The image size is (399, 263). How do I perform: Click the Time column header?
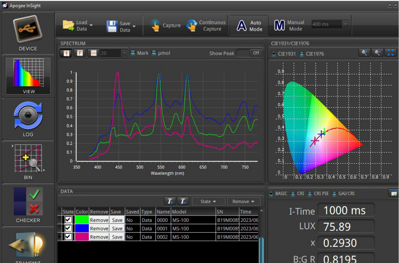coord(249,212)
